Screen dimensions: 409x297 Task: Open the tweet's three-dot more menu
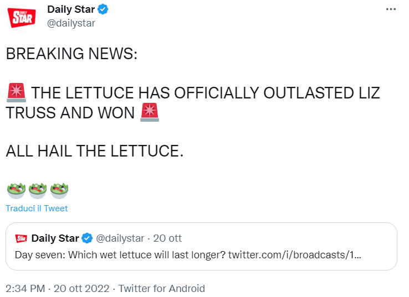click(391, 10)
